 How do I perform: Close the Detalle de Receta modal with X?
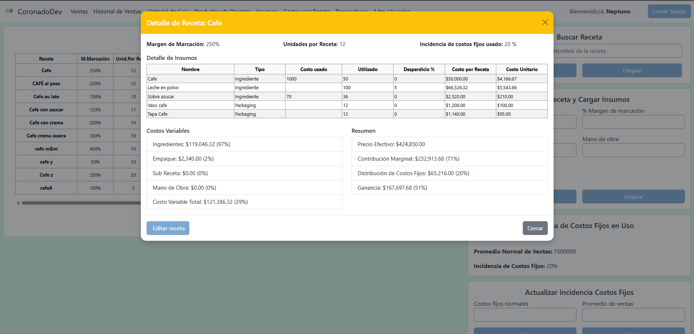click(545, 22)
